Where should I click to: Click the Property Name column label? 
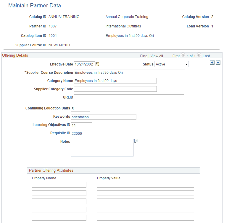pyautogui.click(x=44, y=178)
